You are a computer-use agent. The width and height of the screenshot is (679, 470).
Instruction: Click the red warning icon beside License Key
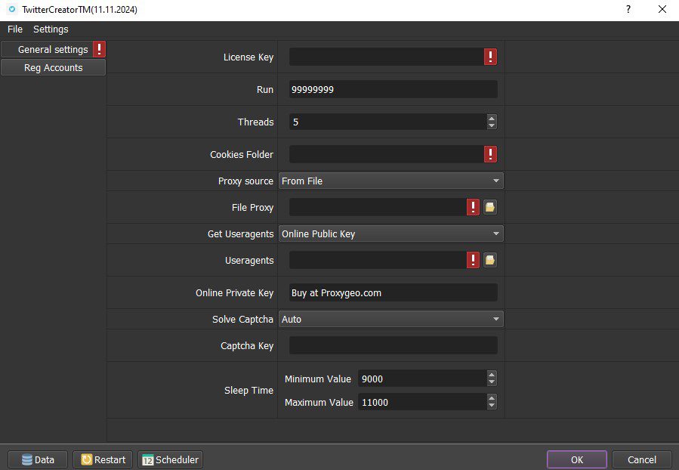[x=490, y=57]
